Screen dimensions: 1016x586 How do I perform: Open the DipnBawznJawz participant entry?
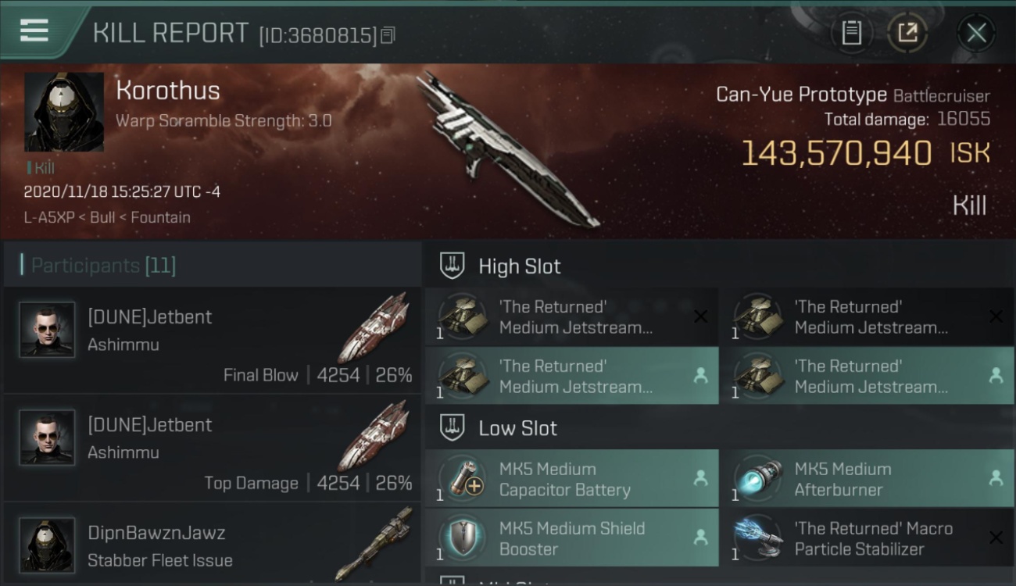coord(213,545)
